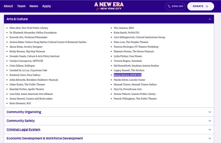Viewport: 221px width, 143px height.
Task: Open the News section
Action: 34,6
